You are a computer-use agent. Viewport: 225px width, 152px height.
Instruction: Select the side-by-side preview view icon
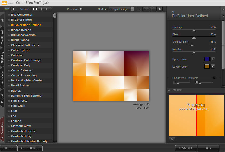pos(48,9)
